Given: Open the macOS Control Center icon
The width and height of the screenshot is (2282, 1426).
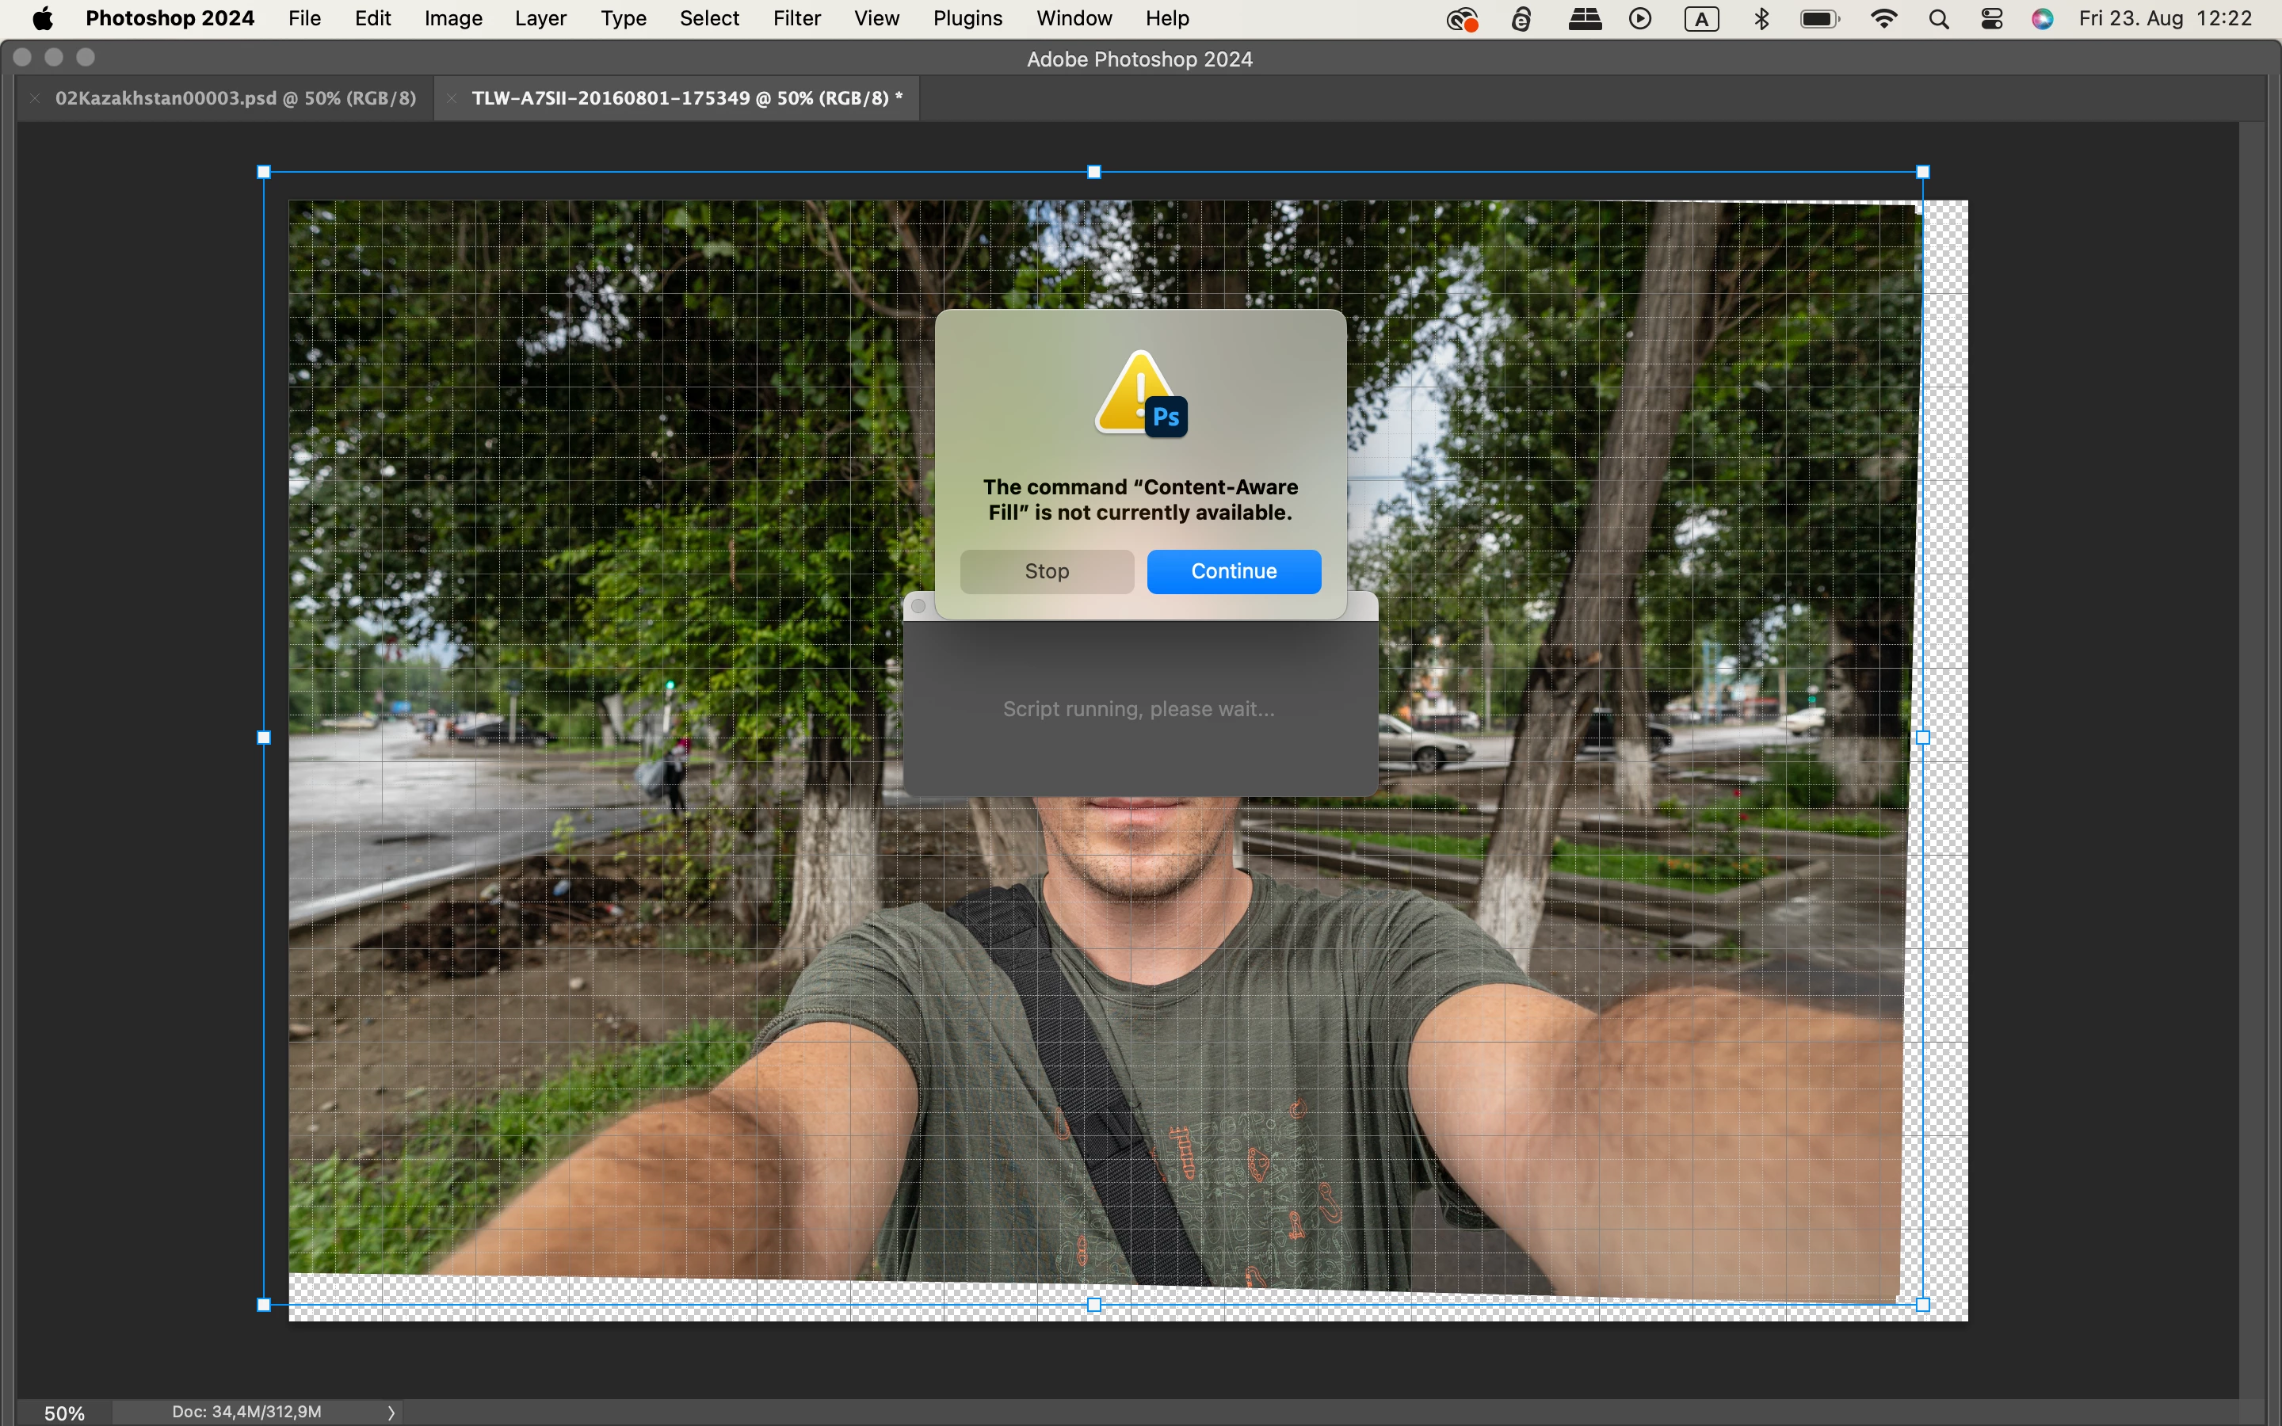Looking at the screenshot, I should [1990, 18].
